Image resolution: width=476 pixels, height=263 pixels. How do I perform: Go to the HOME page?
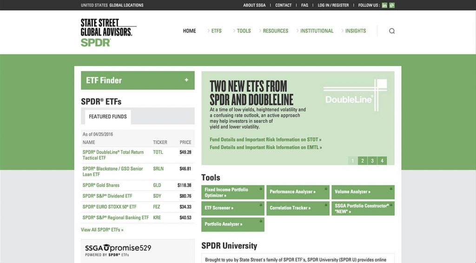click(190, 31)
